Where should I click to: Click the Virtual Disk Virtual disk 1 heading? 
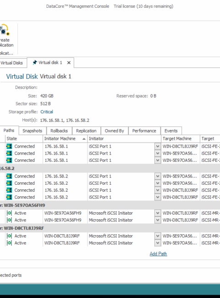coord(38,77)
